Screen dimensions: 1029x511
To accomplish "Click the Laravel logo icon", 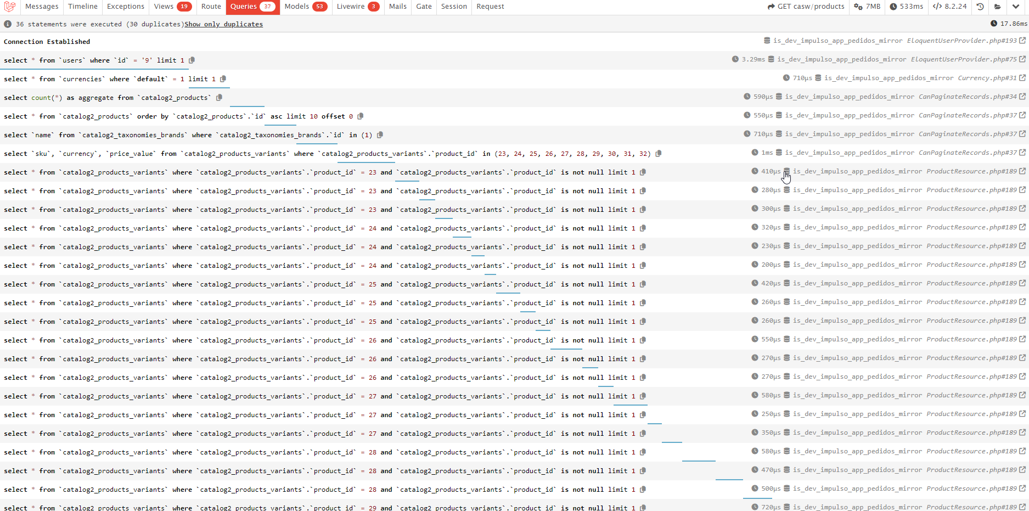I will pos(10,7).
